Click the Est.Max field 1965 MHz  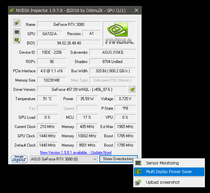(x=125, y=127)
